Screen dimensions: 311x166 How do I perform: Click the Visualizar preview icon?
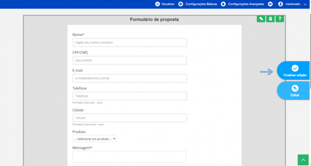[157, 4]
